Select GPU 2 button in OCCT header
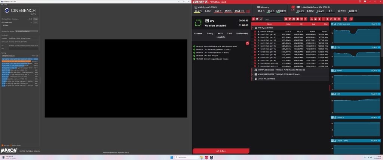 (293, 10)
